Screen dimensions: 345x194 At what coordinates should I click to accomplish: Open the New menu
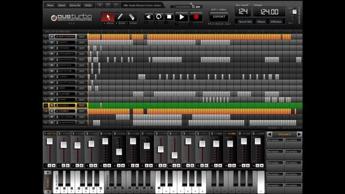[50, 5]
